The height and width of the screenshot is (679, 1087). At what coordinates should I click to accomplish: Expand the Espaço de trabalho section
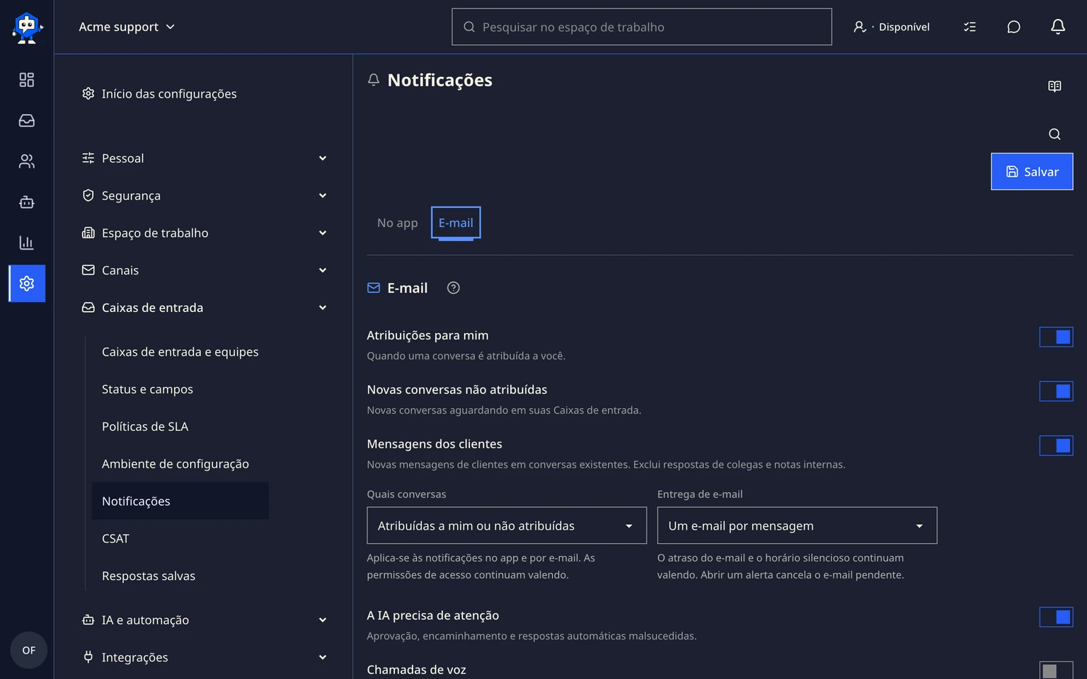[205, 233]
